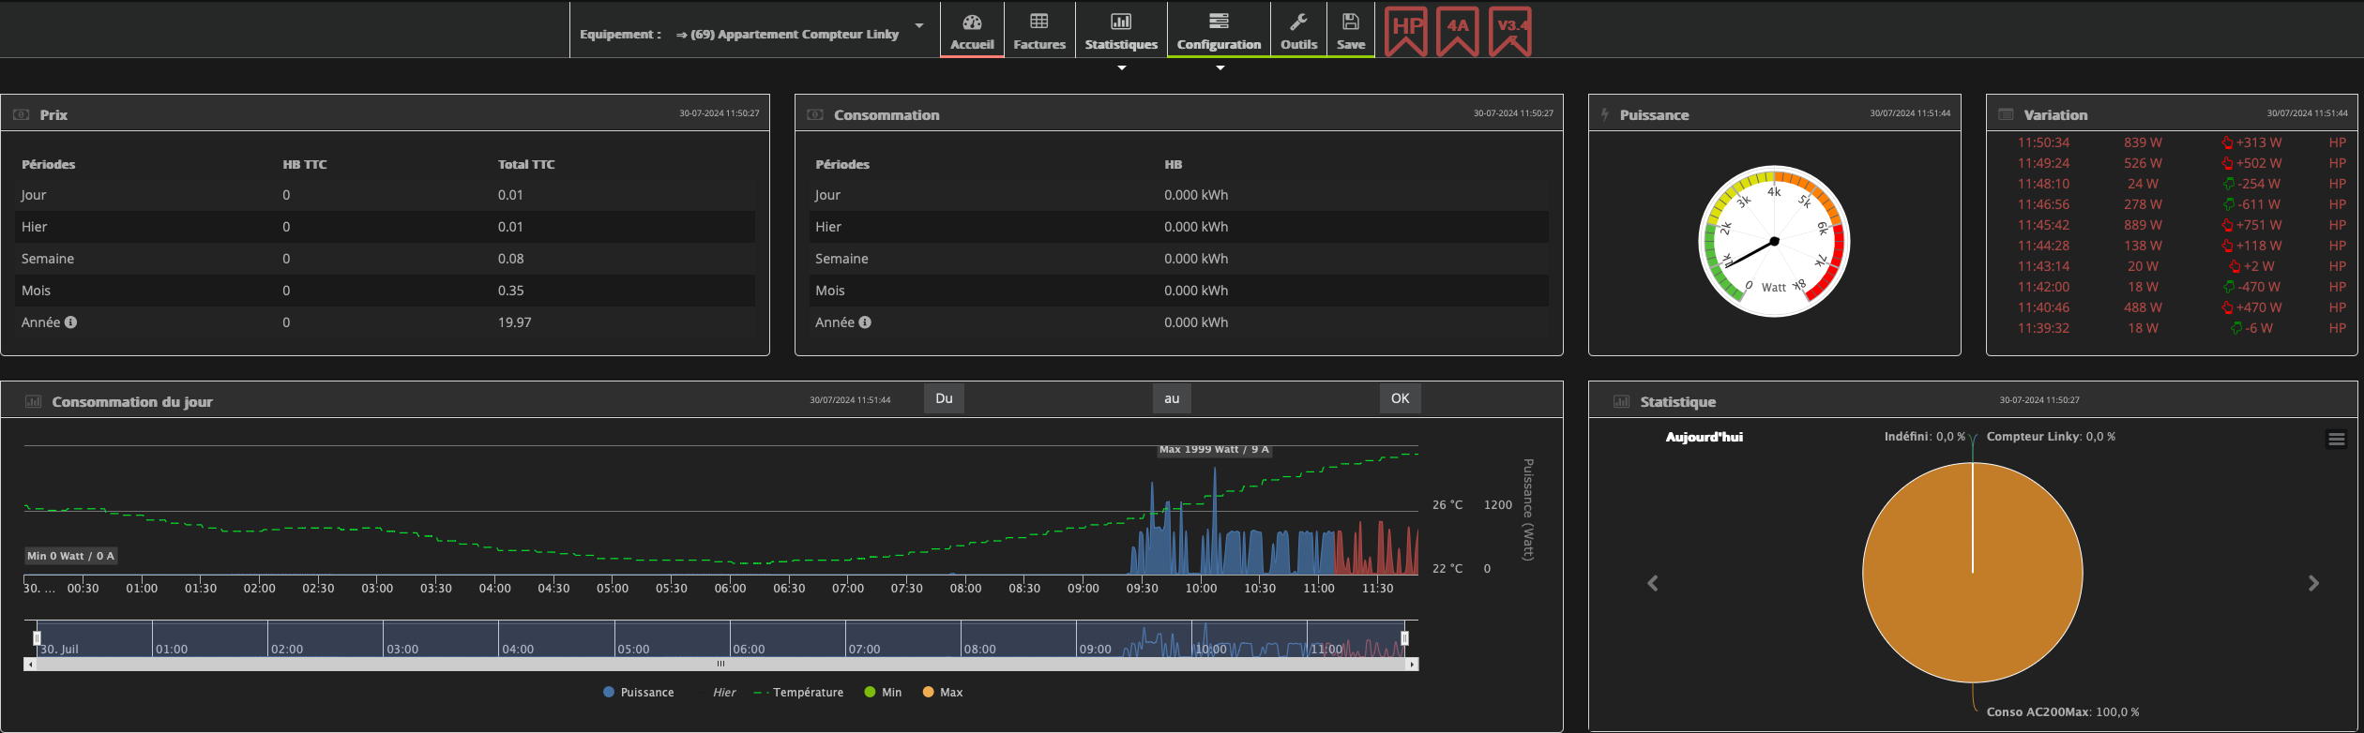Click the Save floppy disk icon
The image size is (2364, 733).
click(x=1350, y=22)
